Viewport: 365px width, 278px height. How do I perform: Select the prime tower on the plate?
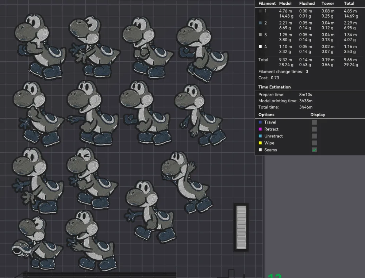click(x=241, y=227)
